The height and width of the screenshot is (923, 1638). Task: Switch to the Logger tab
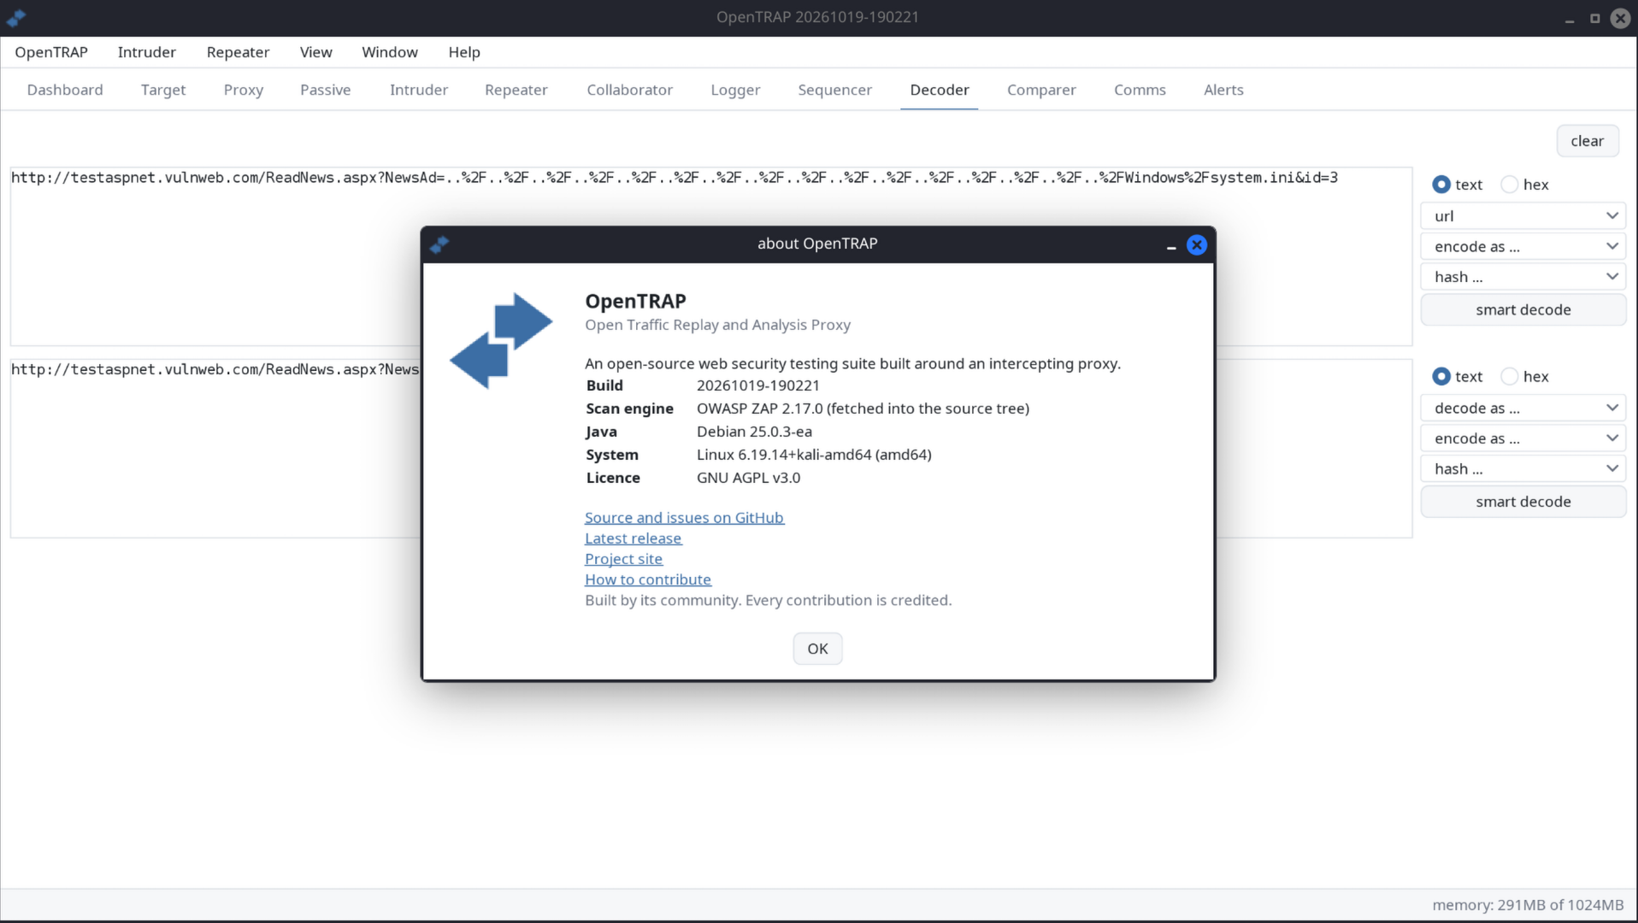735,90
